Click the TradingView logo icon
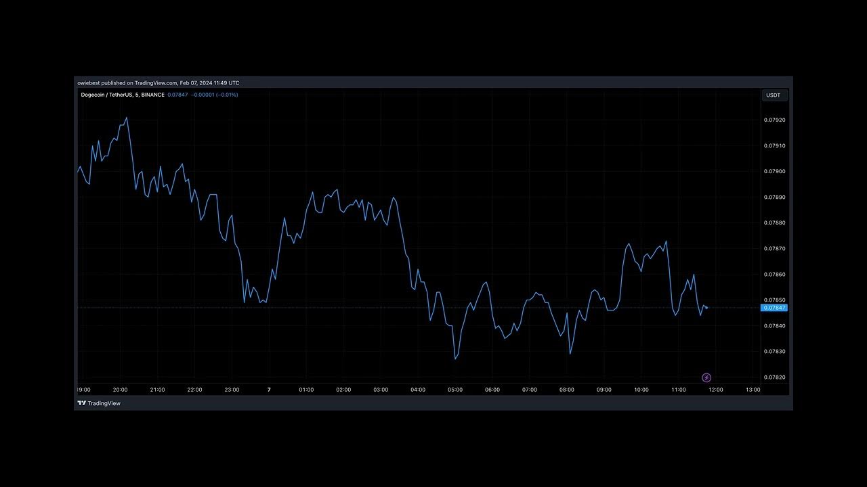This screenshot has height=487, width=867. click(81, 403)
